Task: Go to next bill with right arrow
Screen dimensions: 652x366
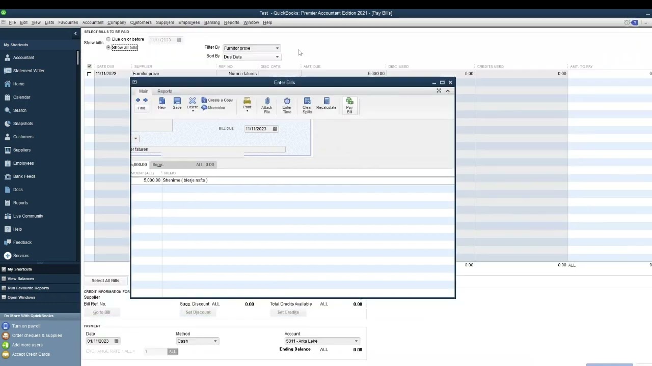Action: click(145, 100)
